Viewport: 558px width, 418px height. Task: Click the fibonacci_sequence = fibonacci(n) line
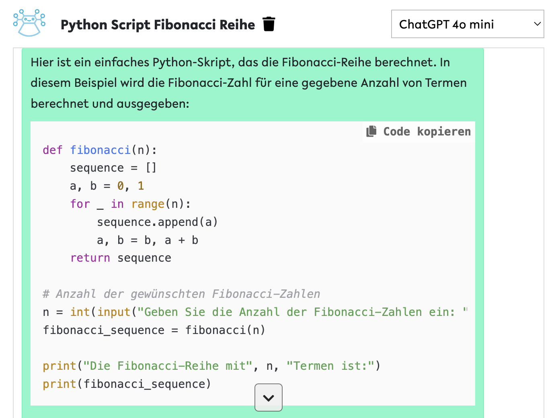pyautogui.click(x=154, y=330)
